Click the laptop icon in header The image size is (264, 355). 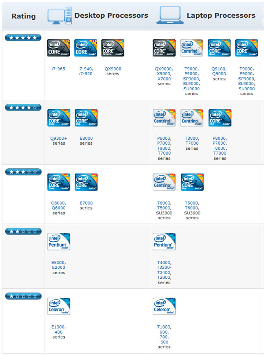tap(170, 15)
